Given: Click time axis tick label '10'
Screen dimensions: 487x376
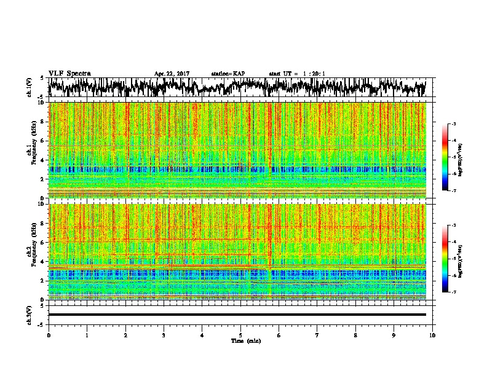Looking at the screenshot, I should (x=432, y=335).
